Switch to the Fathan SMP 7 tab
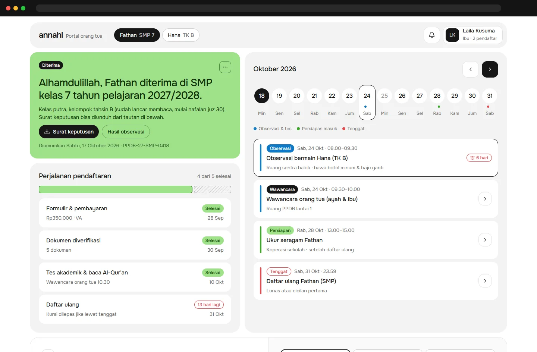 [137, 35]
